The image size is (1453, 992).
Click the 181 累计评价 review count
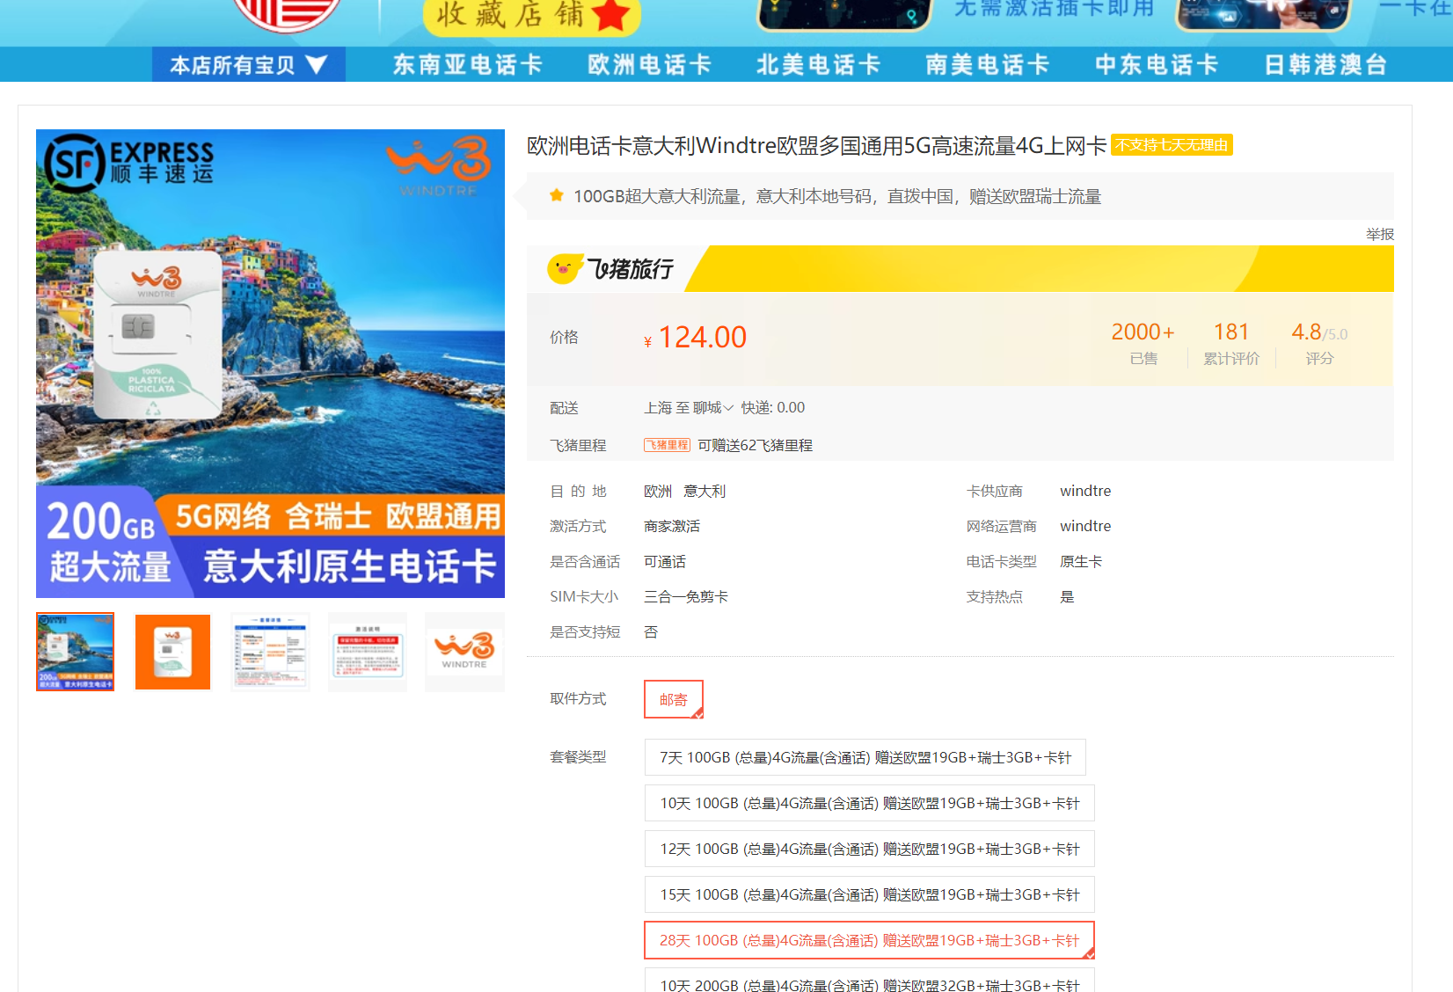(1231, 343)
